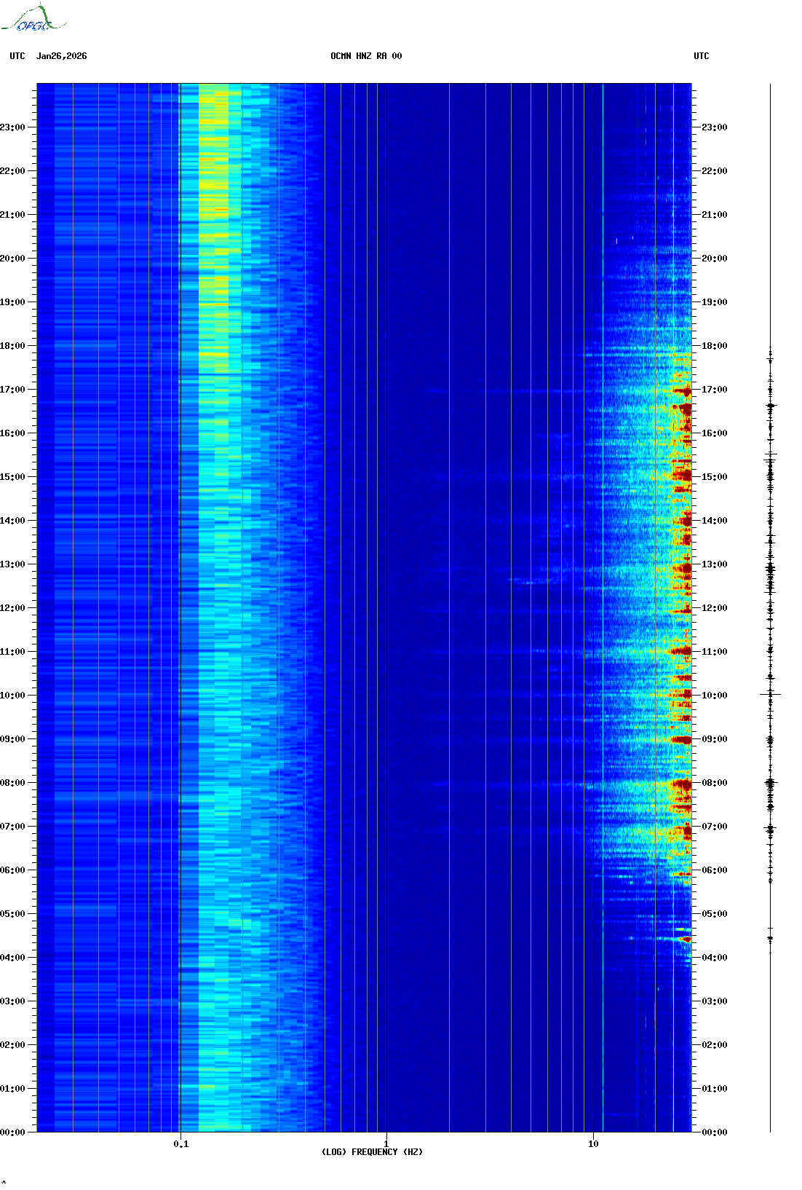Click 22:00 on the left time axis

pyautogui.click(x=12, y=171)
